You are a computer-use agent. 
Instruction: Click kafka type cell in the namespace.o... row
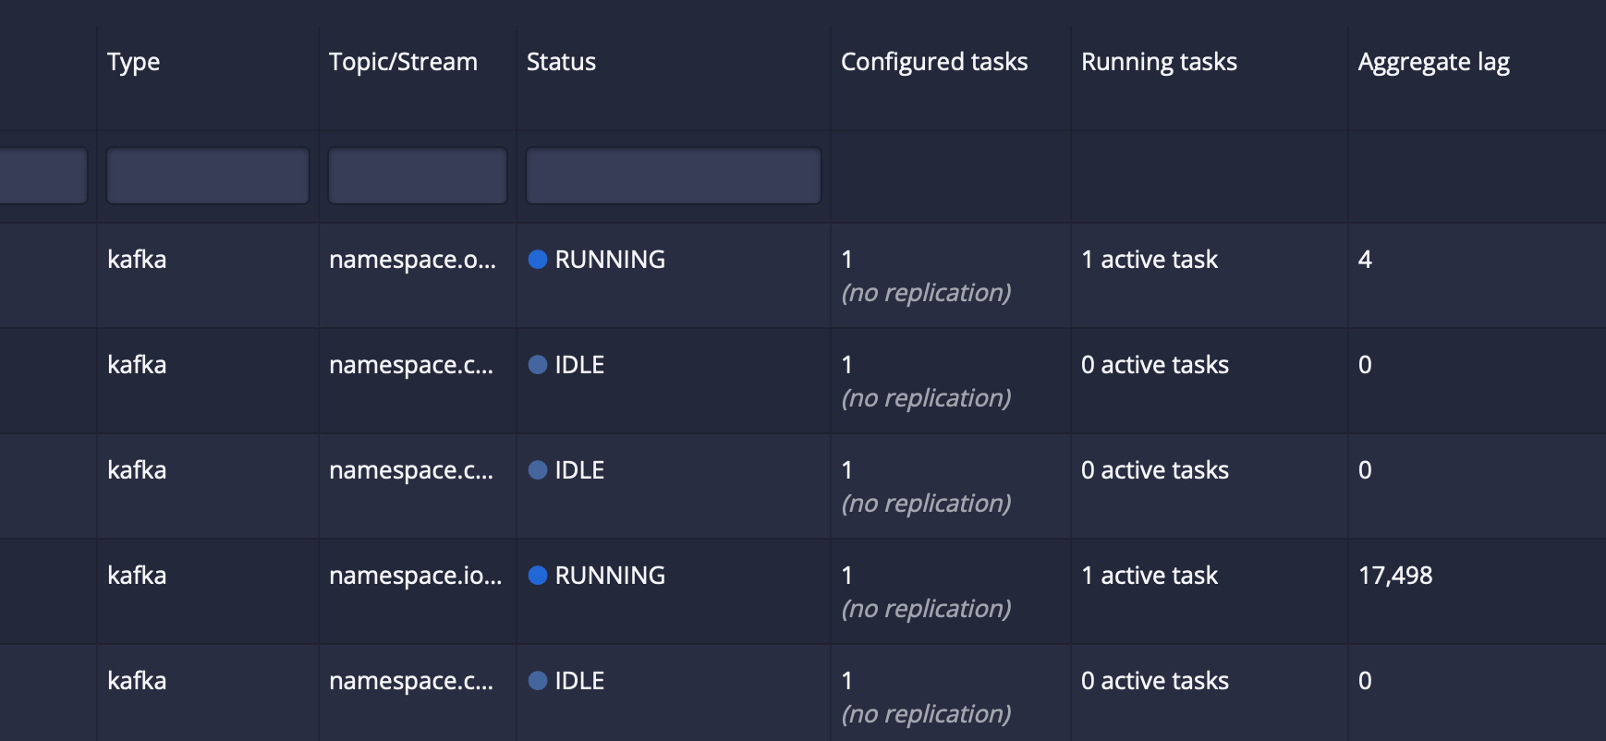pyautogui.click(x=137, y=260)
